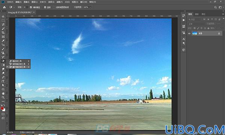Screen dimensions: 225x135
Task: Click the red foreground color swatch
Action: coord(2,108)
